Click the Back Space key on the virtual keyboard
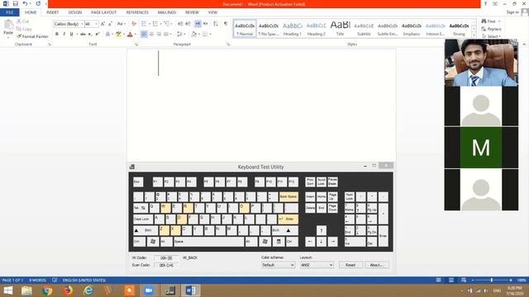This screenshot has height=297, width=529. coord(288,196)
